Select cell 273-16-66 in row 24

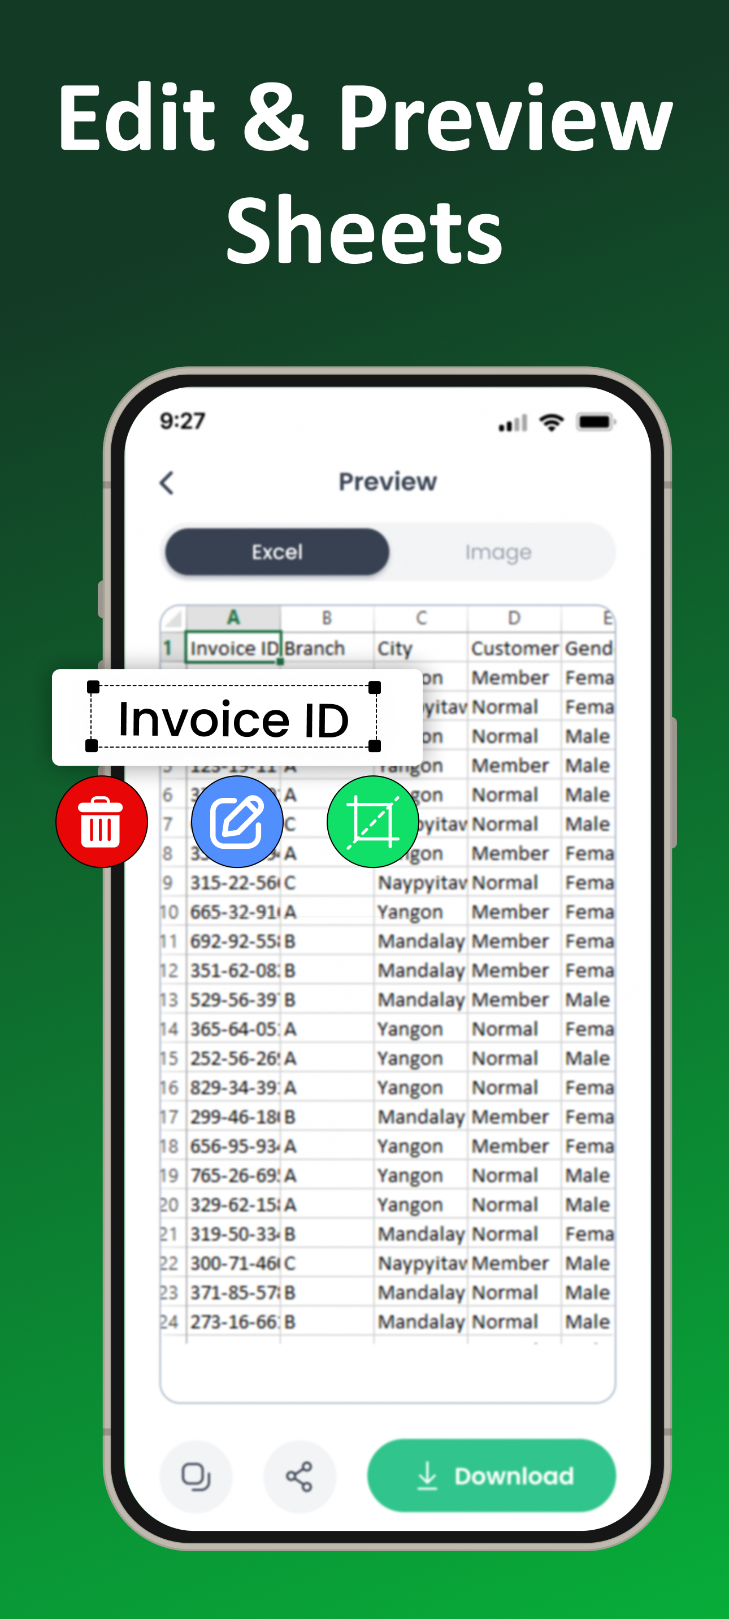[x=233, y=1322]
